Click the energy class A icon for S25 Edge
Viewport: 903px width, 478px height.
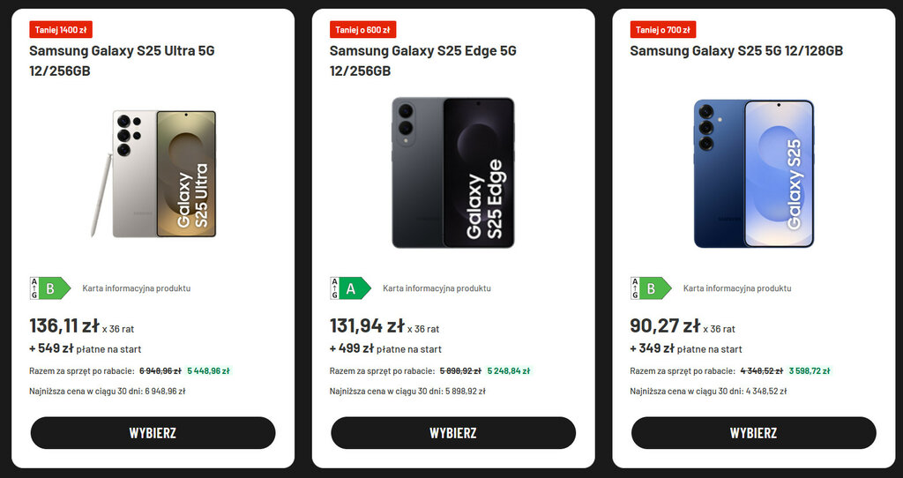[x=350, y=288]
